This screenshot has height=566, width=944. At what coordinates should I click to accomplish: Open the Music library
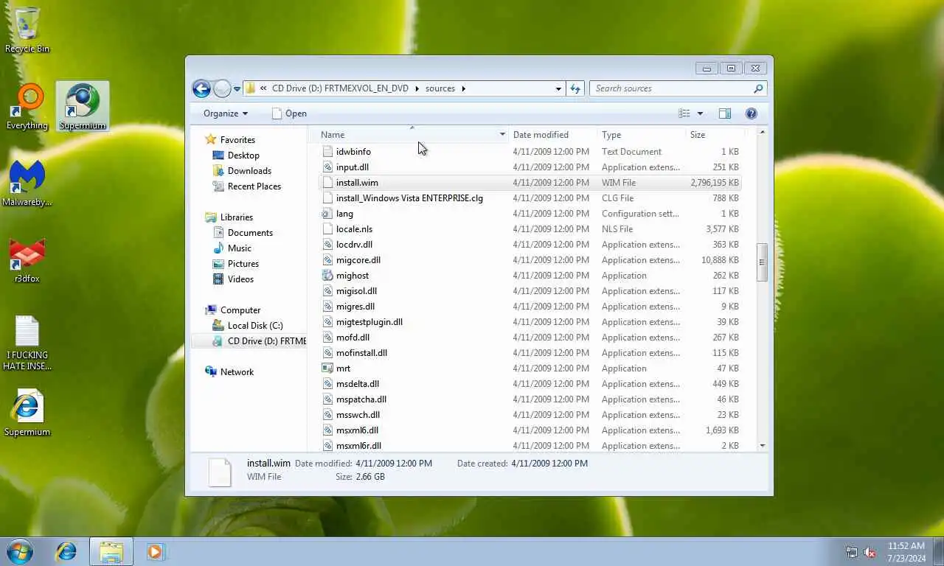coord(232,248)
